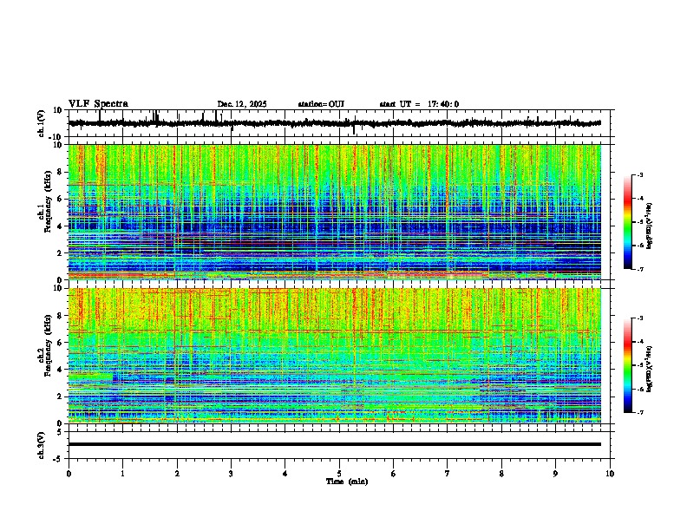Click time axis tick label "8"

[501, 474]
